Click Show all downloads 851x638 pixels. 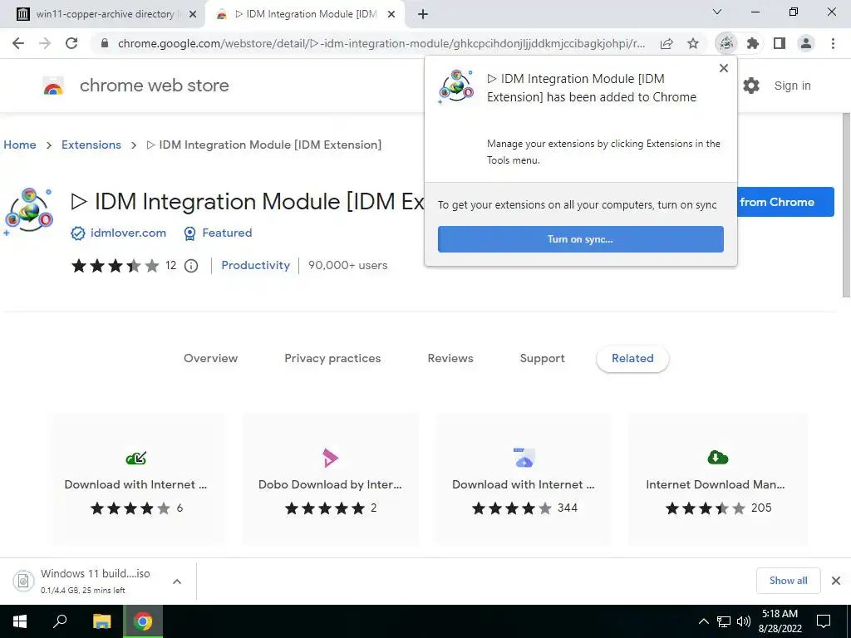coord(788,581)
